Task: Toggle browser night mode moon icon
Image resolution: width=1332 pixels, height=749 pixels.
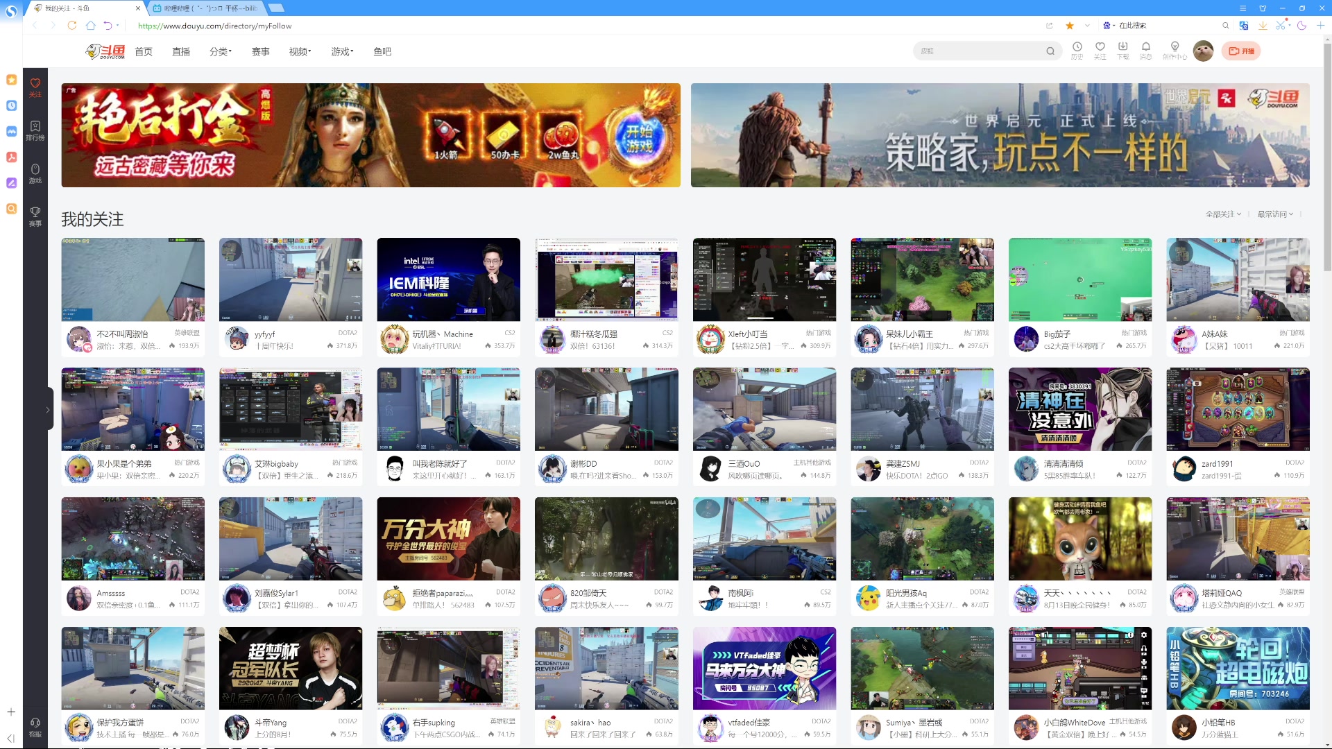Action: 1301,26
